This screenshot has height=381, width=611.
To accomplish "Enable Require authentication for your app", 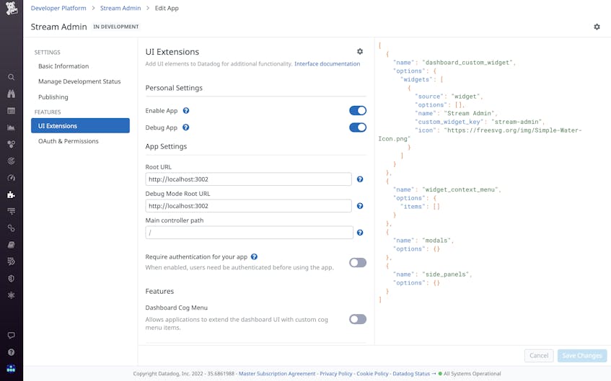I will tap(358, 263).
